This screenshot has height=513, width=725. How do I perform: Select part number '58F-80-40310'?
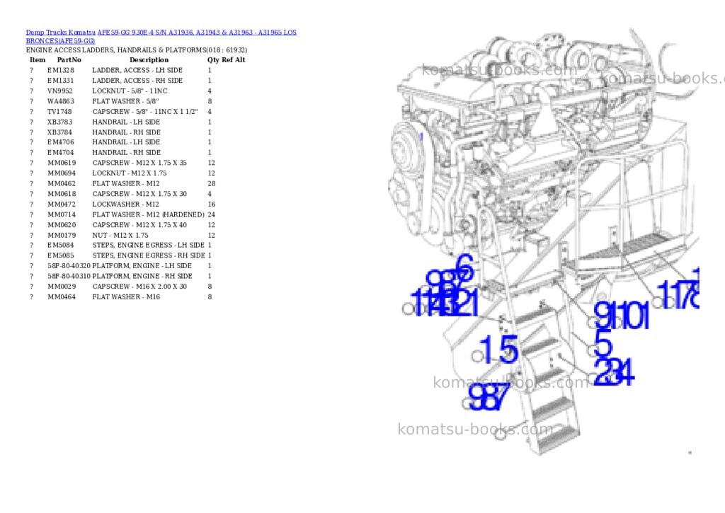[69, 277]
